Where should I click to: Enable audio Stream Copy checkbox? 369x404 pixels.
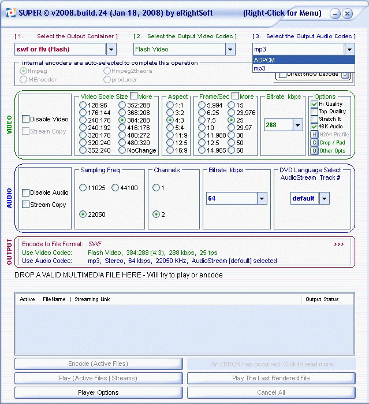point(26,205)
